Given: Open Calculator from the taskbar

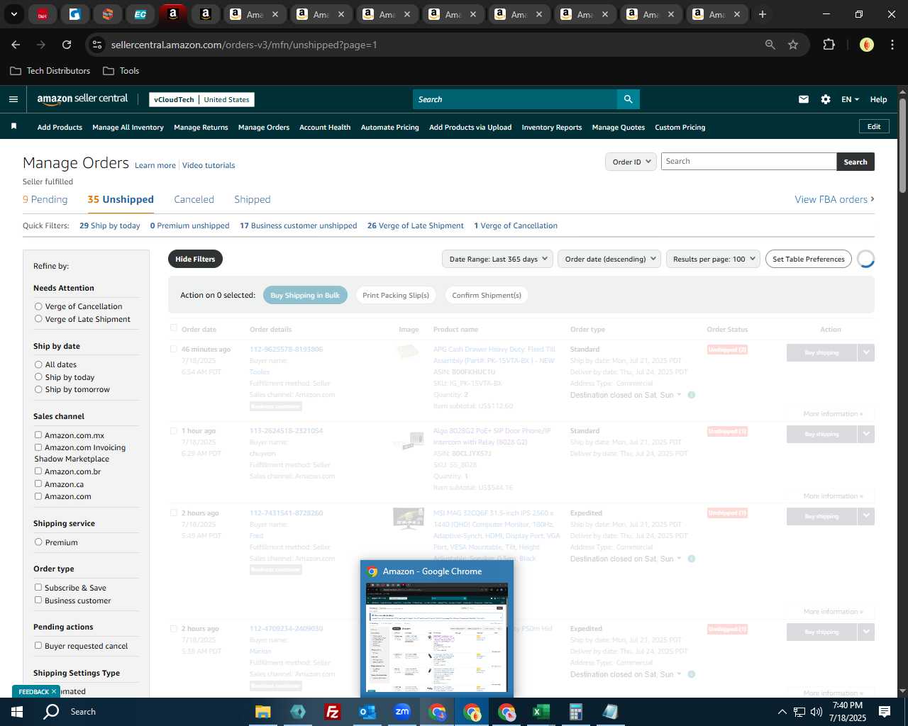Looking at the screenshot, I should pyautogui.click(x=575, y=711).
